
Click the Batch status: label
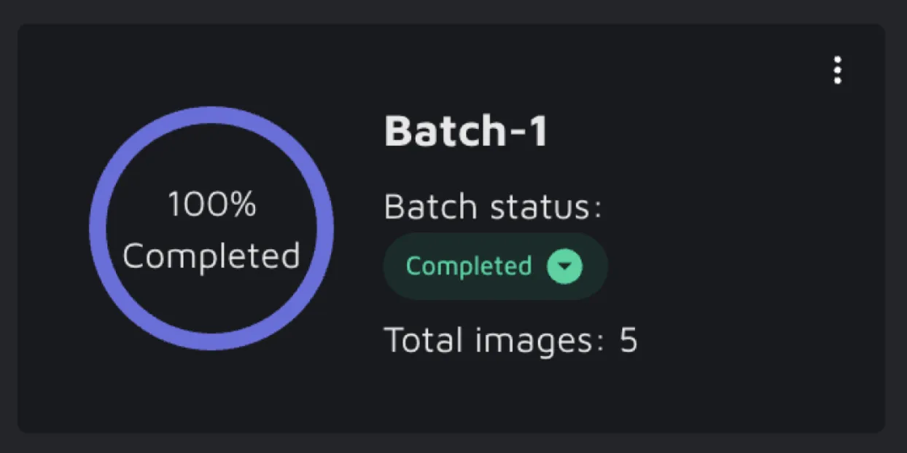tap(493, 208)
